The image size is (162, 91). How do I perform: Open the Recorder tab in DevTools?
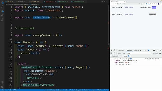coord(138,50)
